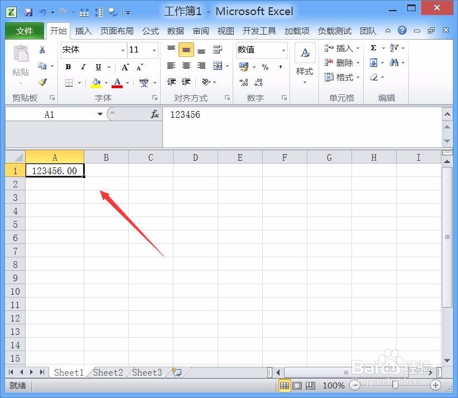This screenshot has height=398, width=458.
Task: Click the 100% zoom level
Action: (334, 386)
